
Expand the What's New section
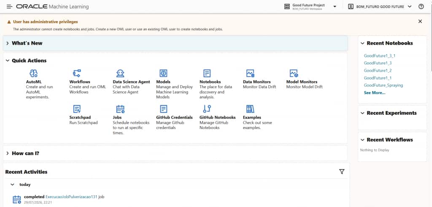pyautogui.click(x=8, y=43)
